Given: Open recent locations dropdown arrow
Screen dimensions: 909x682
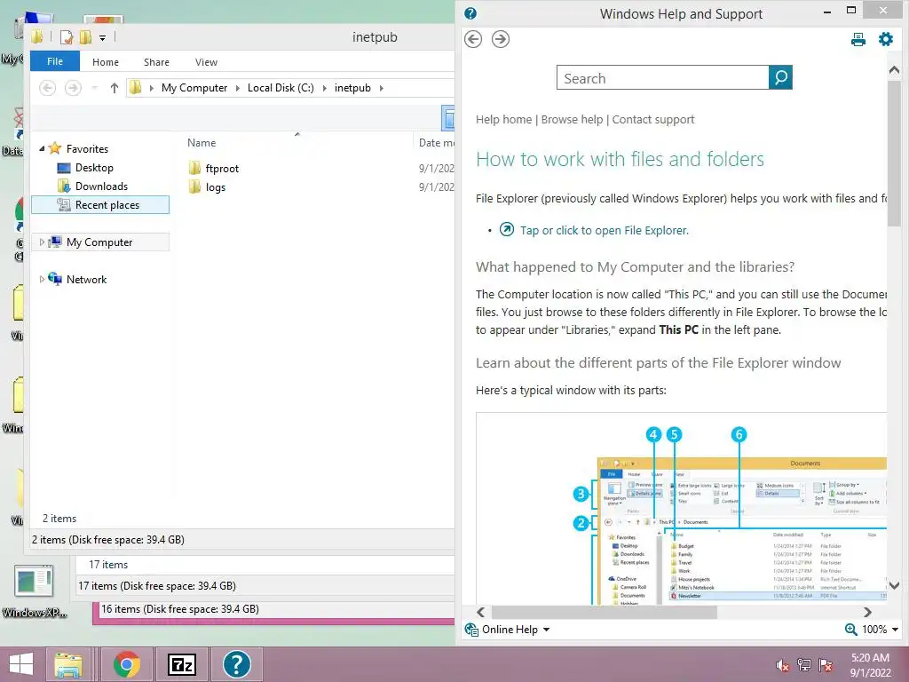Looking at the screenshot, I should coord(94,88).
